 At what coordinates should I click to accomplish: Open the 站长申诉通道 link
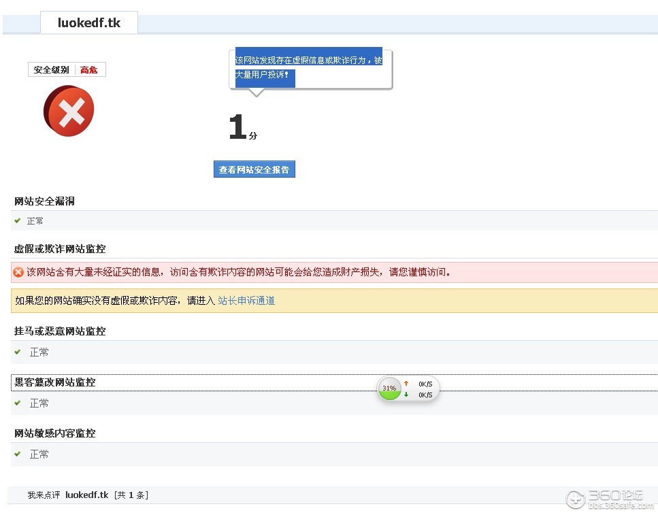(246, 300)
